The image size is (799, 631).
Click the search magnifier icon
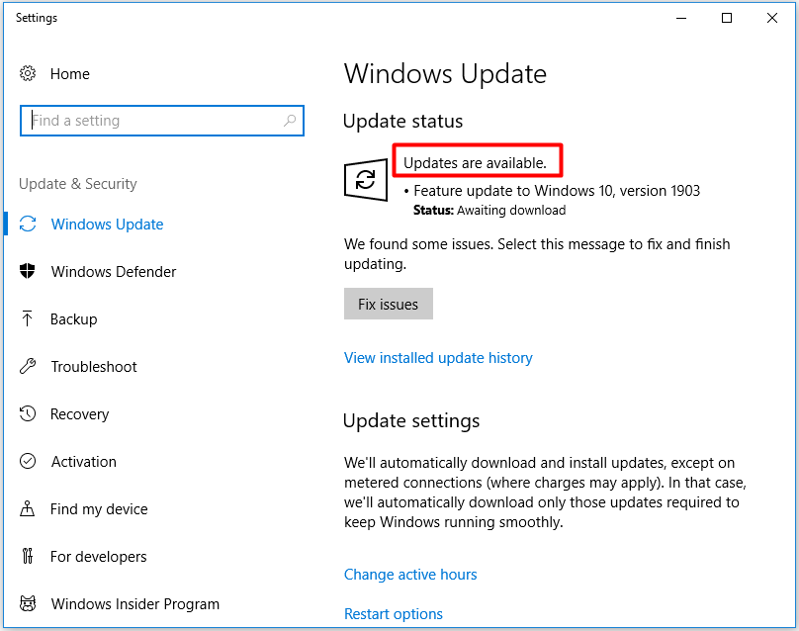coord(290,121)
